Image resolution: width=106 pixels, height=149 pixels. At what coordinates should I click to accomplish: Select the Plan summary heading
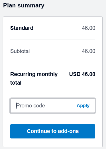coord(24,5)
